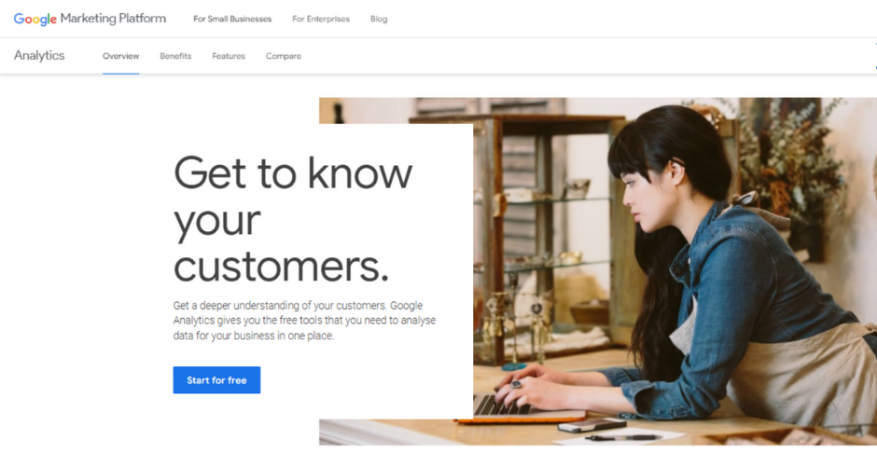
Task: Click the black pen on the table
Action: [x=622, y=437]
